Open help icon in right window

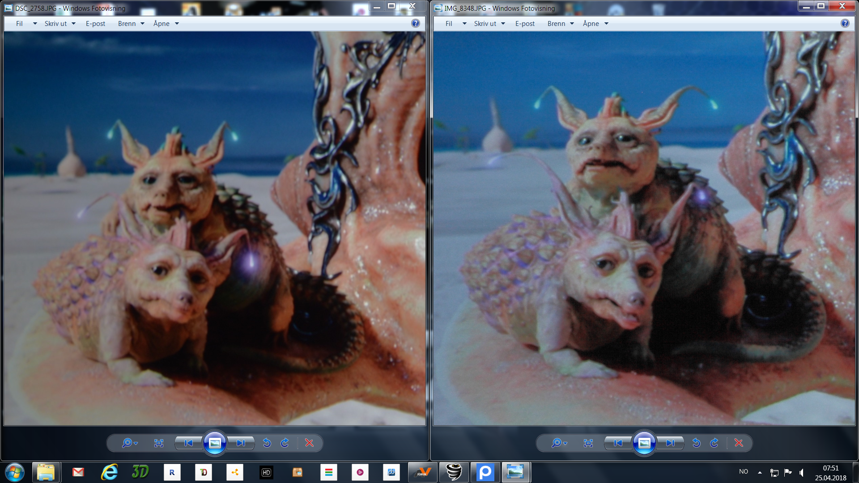pyautogui.click(x=845, y=23)
